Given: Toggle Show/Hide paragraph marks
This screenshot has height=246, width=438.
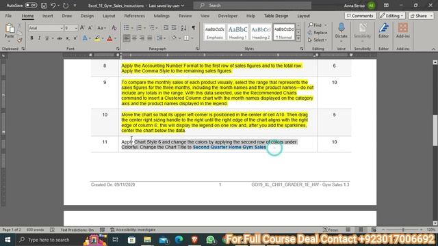Looking at the screenshot, I should pyautogui.click(x=193, y=28).
